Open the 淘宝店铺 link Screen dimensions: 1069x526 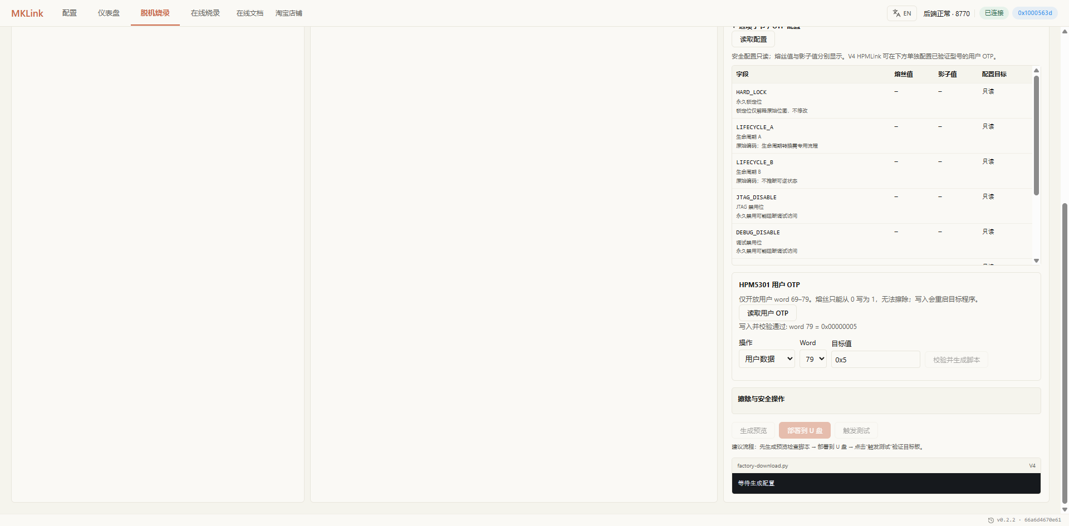click(289, 13)
